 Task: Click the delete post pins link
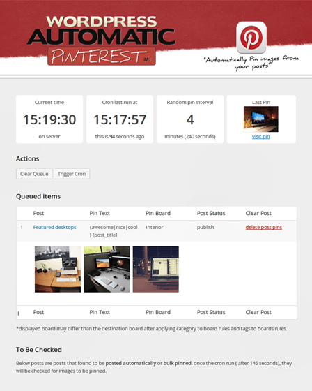coord(264,227)
